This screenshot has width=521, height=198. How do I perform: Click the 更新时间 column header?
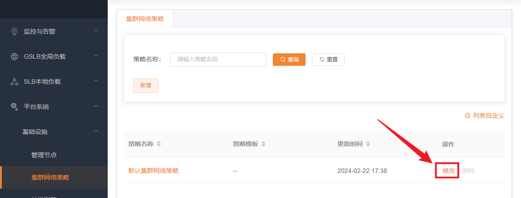point(350,144)
